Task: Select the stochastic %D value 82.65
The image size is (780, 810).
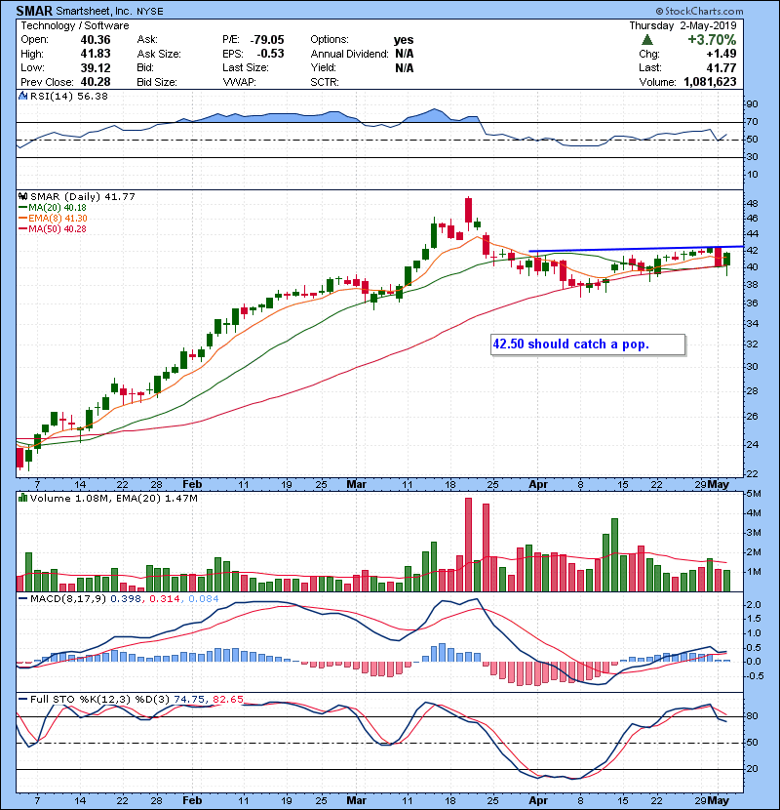Action: click(x=227, y=700)
